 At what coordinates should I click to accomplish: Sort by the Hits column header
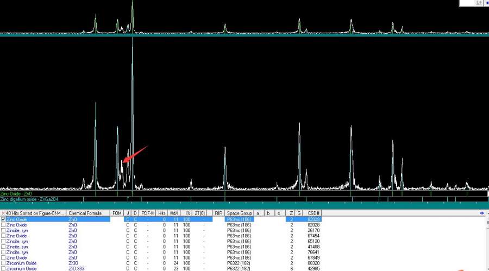(x=161, y=213)
